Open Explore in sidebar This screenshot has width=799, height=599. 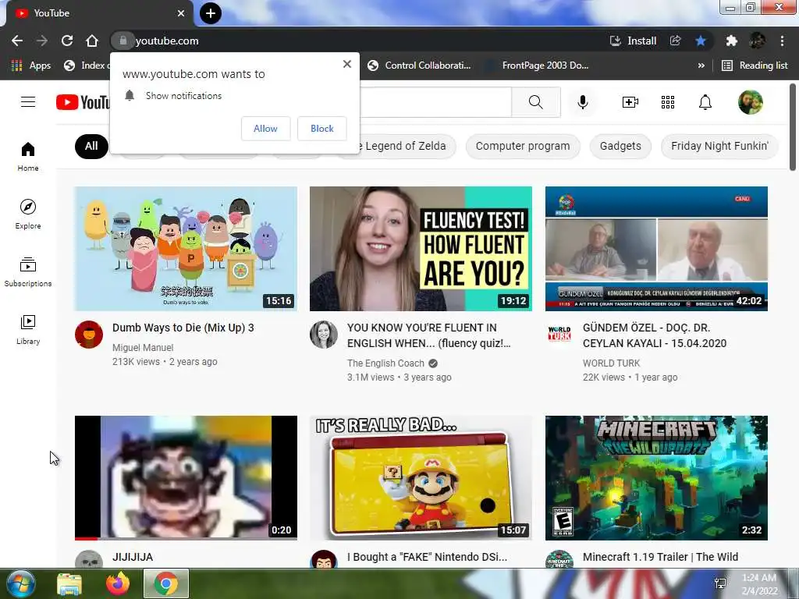point(28,214)
